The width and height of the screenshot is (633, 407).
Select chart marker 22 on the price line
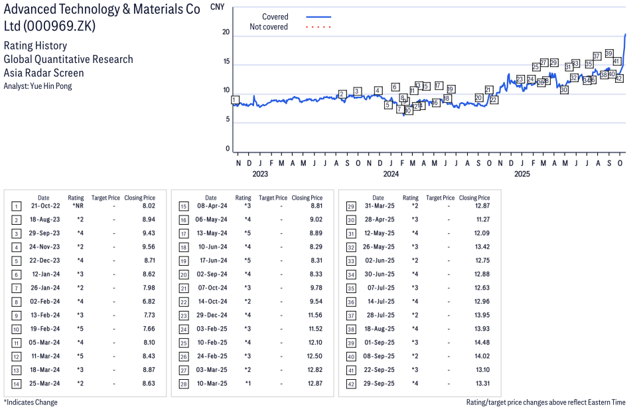click(494, 99)
